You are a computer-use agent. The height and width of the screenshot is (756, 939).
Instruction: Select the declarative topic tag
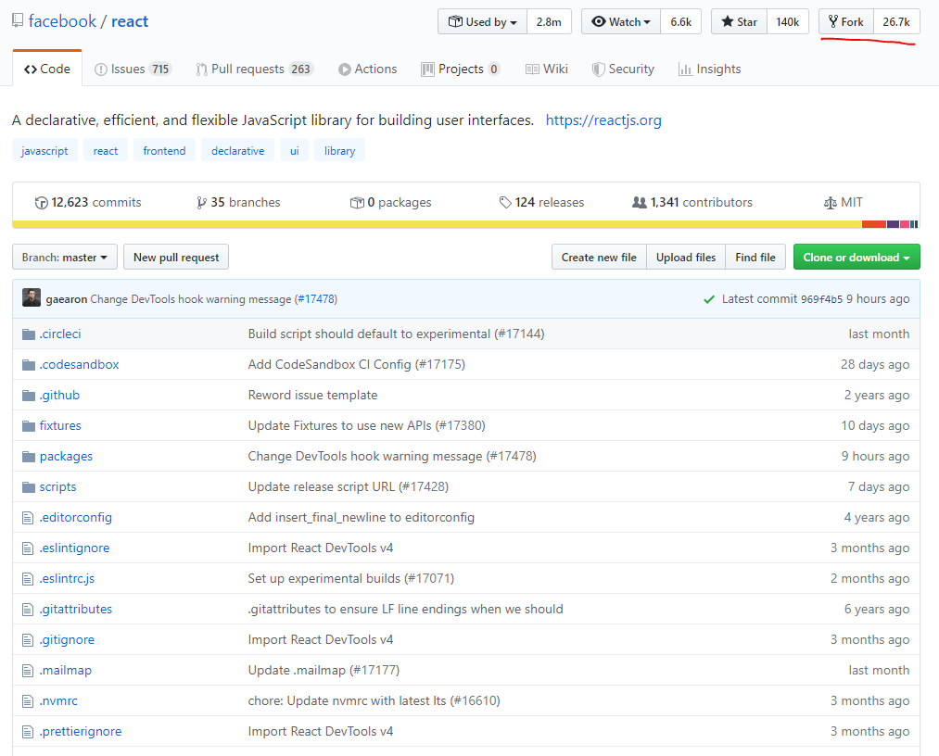[237, 150]
